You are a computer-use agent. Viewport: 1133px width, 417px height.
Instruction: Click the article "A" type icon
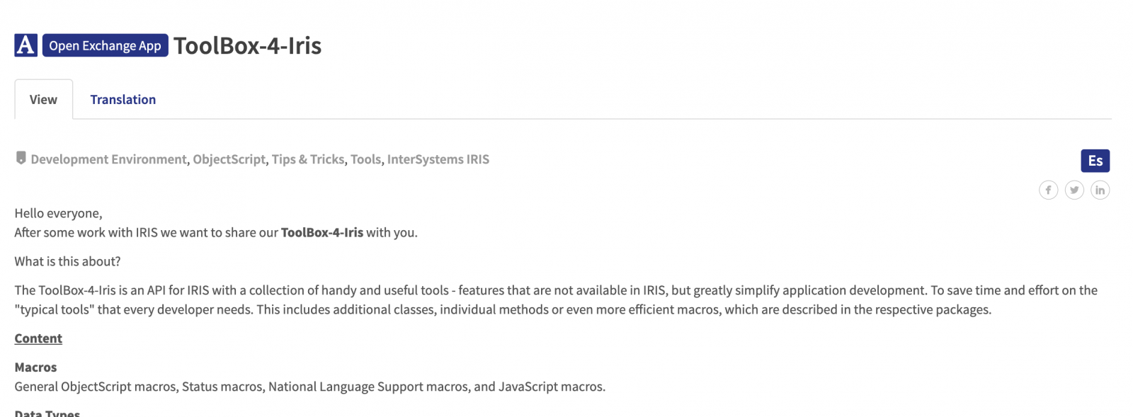coord(25,45)
